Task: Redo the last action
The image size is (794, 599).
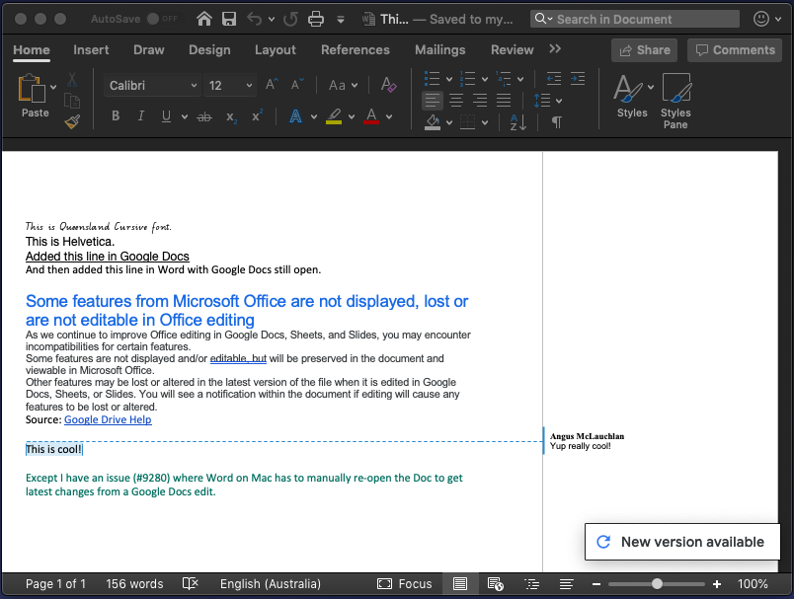Action: pos(290,19)
